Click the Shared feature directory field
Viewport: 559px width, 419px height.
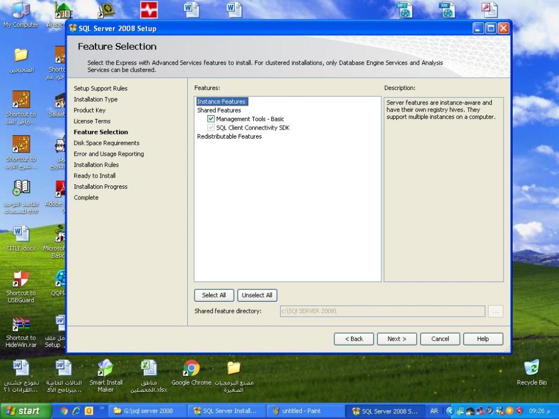[382, 311]
